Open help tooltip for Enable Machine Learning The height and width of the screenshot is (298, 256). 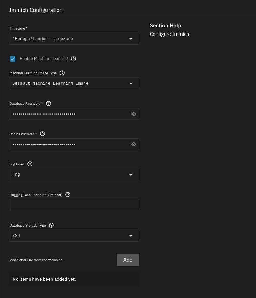[x=73, y=59]
